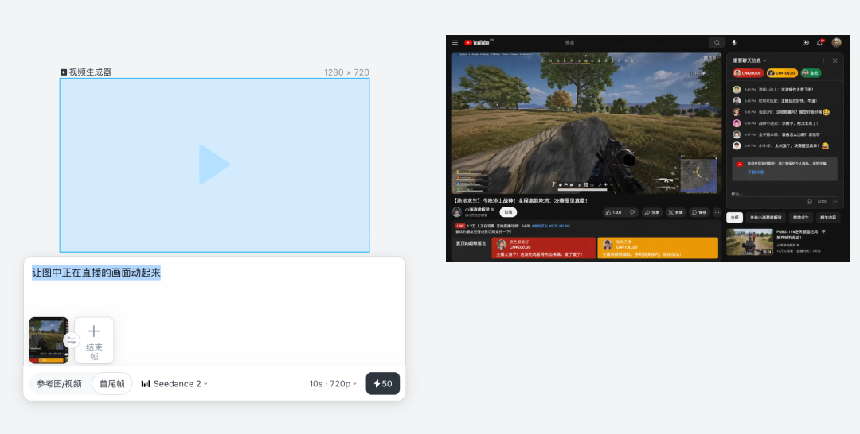Click the dislike thumbs-down icon
860x434 pixels.
(x=632, y=212)
